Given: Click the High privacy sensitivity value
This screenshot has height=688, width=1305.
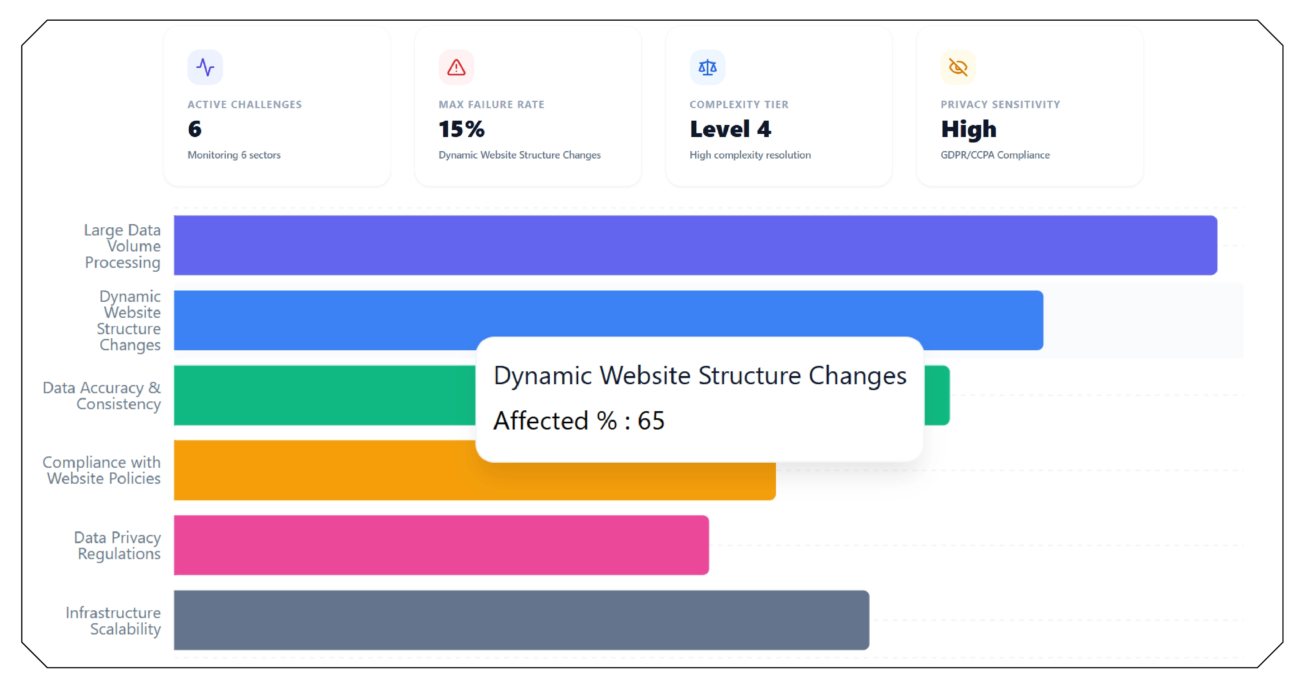Looking at the screenshot, I should pos(969,130).
